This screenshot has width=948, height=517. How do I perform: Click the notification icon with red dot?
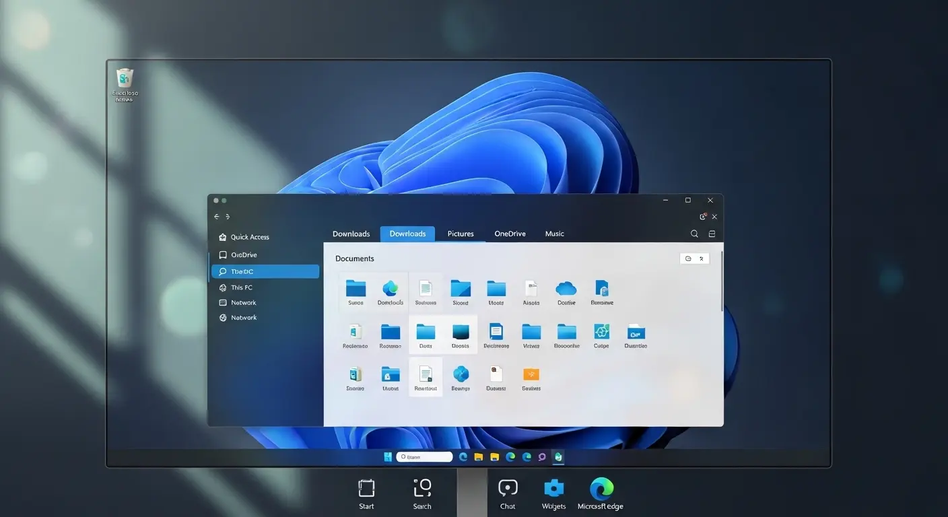[703, 217]
